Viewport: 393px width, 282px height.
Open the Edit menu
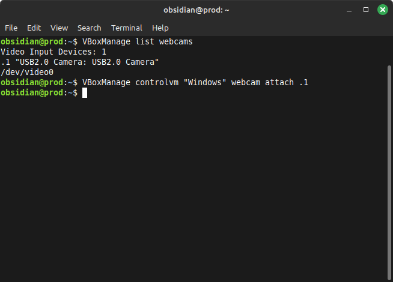[34, 28]
